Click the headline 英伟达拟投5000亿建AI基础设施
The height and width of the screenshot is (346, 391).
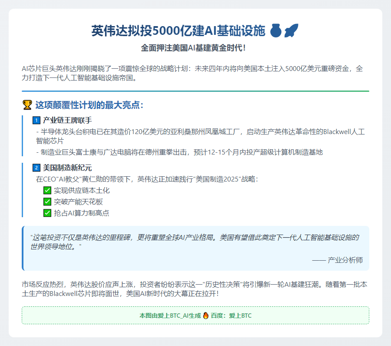point(178,31)
